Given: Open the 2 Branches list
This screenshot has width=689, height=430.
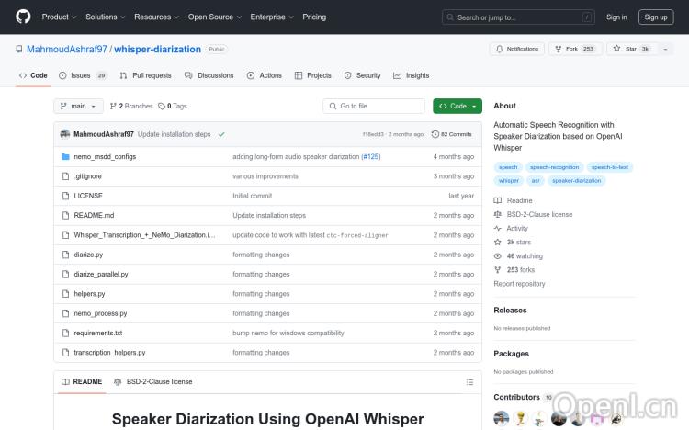Looking at the screenshot, I should coord(131,107).
